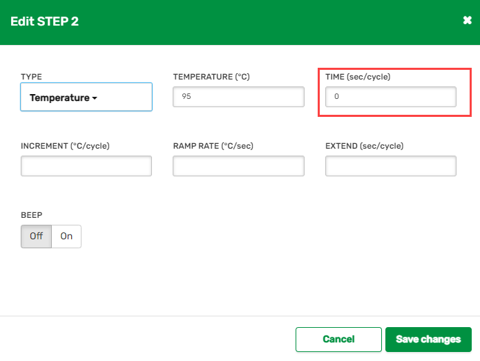Screen dimensions: 480x361
Task: Click Save changes
Action: pyautogui.click(x=428, y=339)
